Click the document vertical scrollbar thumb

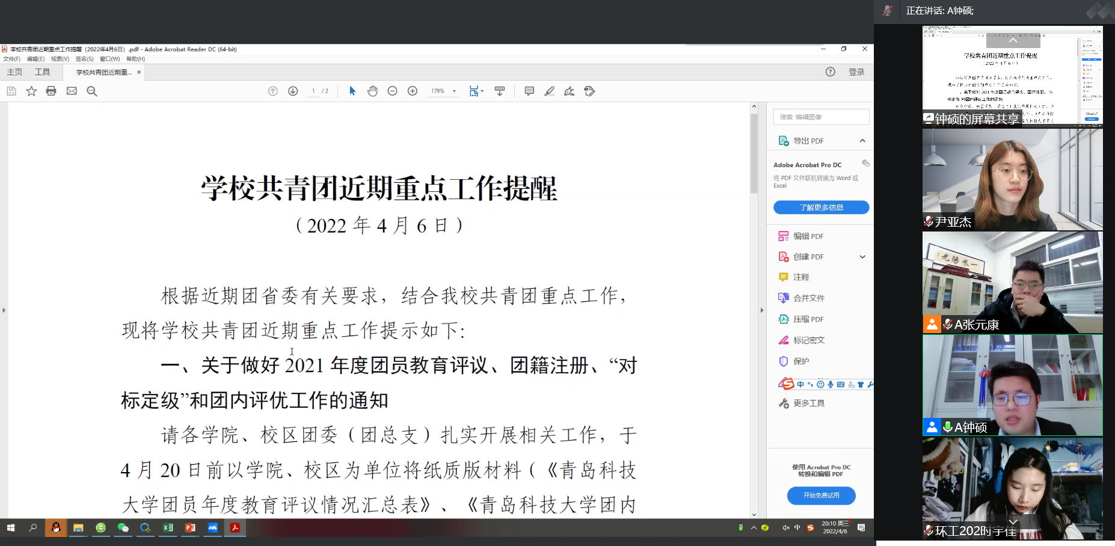754,153
